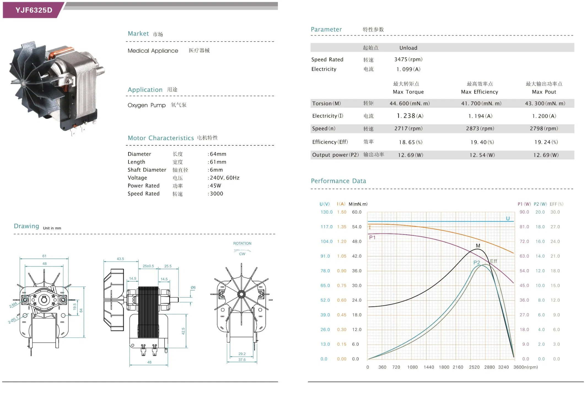Select the 41.700 (mN.m) torsion value
Screen dimensions: 586x397
(x=481, y=104)
